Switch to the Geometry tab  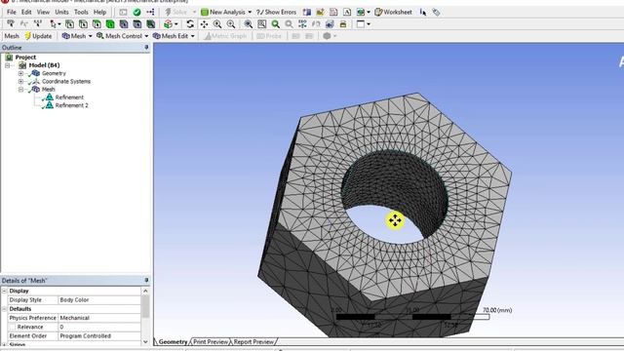tap(173, 342)
